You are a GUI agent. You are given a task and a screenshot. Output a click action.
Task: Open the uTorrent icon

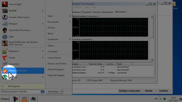coord(5,77)
